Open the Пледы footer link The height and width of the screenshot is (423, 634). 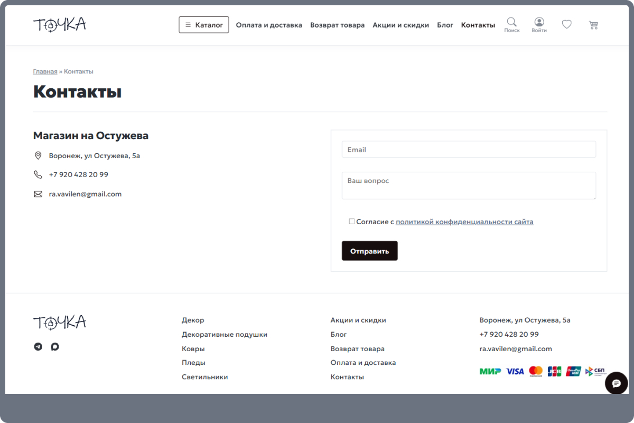pos(193,363)
